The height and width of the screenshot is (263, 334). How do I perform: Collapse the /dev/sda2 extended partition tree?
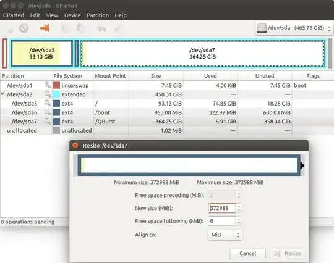[x=2, y=94]
